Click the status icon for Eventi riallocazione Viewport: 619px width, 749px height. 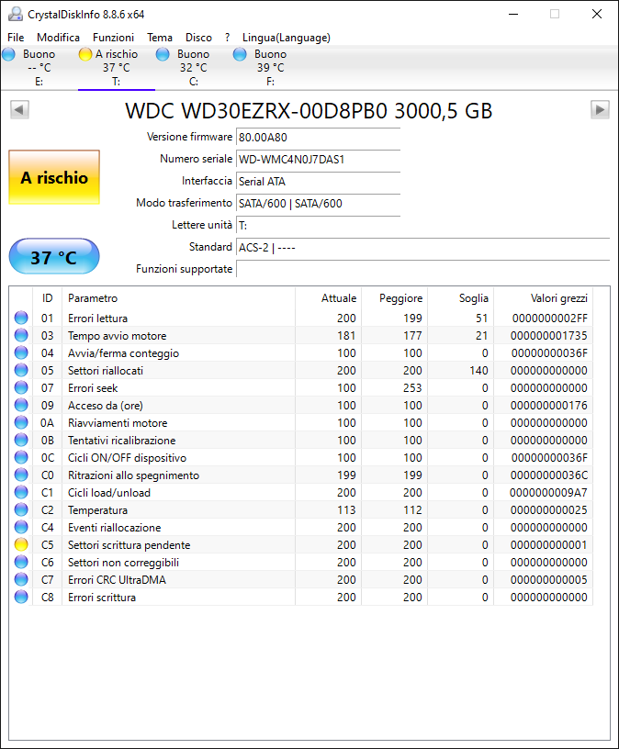21,527
